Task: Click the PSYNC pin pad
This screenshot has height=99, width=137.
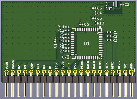Action: point(81,72)
